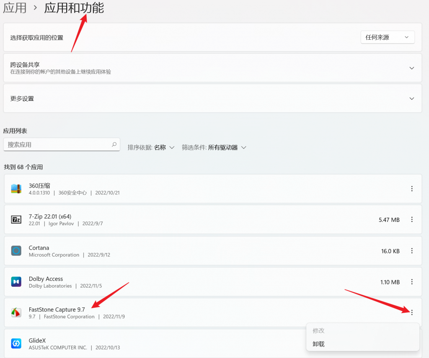Open more options for 7-Zip 22.01
Viewport: 429px width, 358px height.
coord(412,219)
